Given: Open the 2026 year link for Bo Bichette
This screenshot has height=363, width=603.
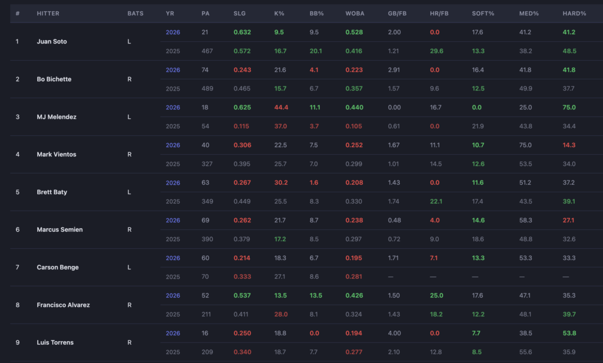Looking at the screenshot, I should pyautogui.click(x=173, y=70).
